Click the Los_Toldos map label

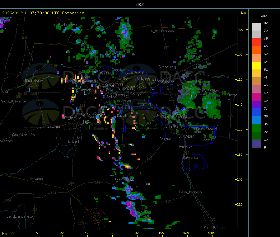coord(124,178)
